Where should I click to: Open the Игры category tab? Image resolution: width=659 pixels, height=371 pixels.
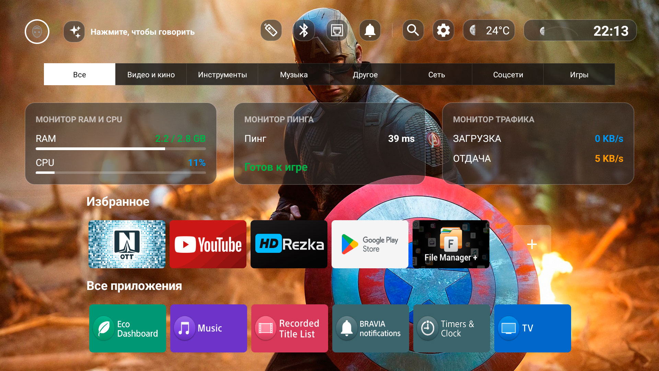pos(579,74)
